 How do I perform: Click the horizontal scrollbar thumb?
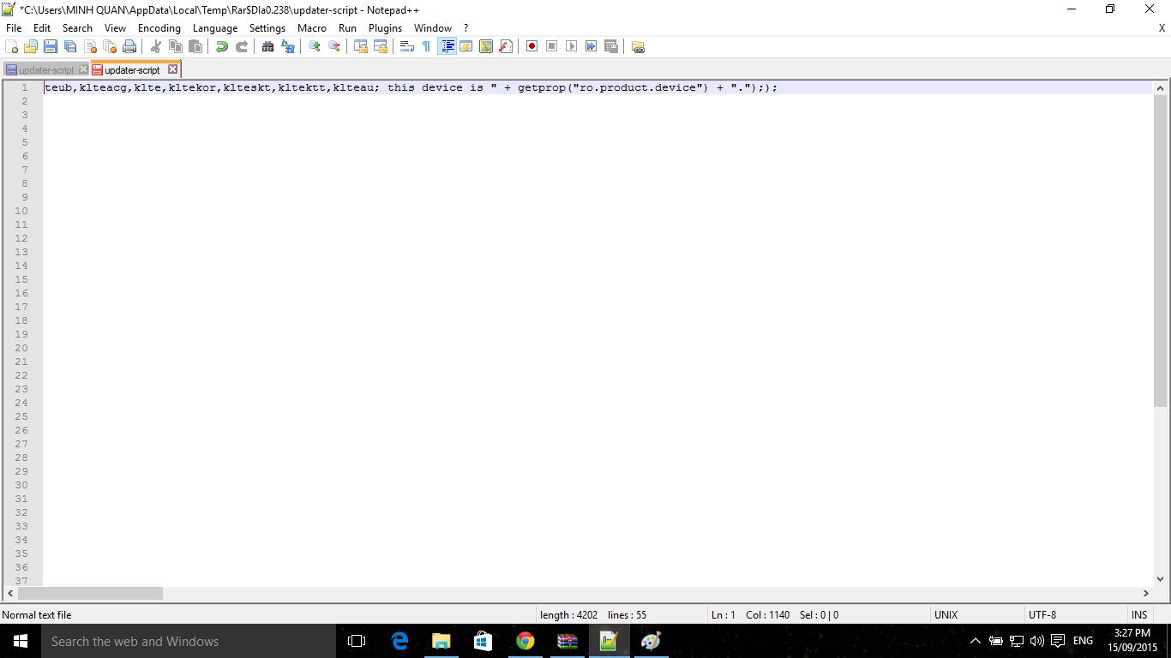(90, 593)
